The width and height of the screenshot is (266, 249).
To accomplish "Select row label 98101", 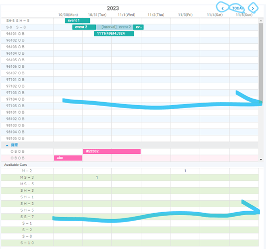I will (x=15, y=112).
